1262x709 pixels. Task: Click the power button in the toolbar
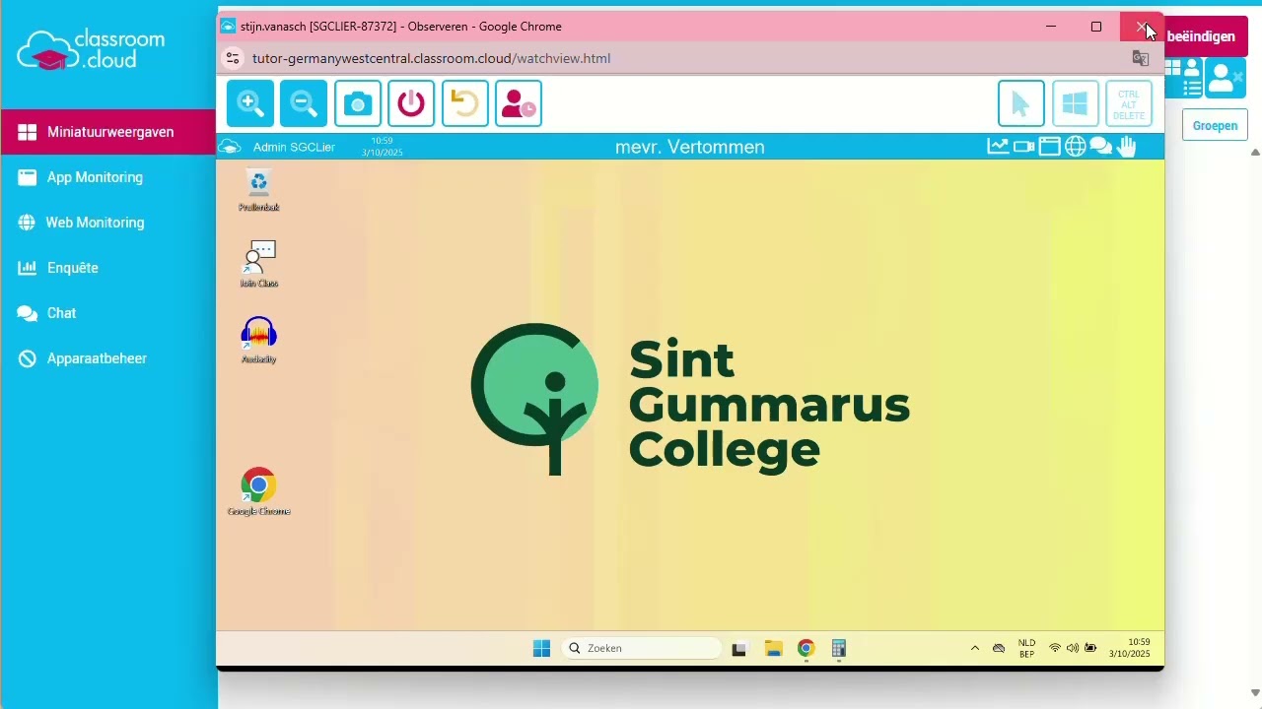(x=411, y=103)
